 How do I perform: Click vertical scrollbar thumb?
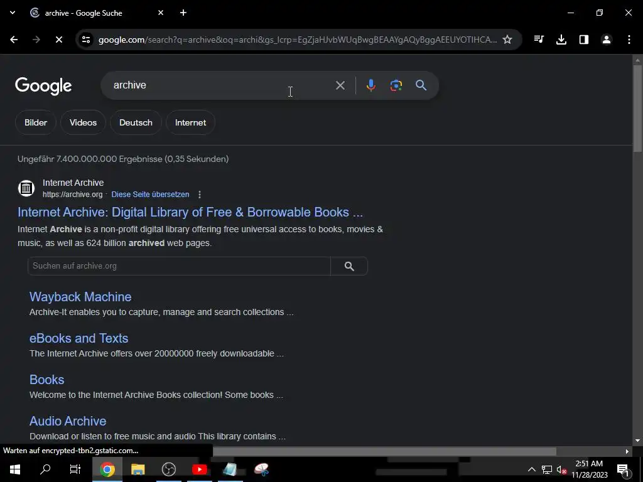[637, 109]
